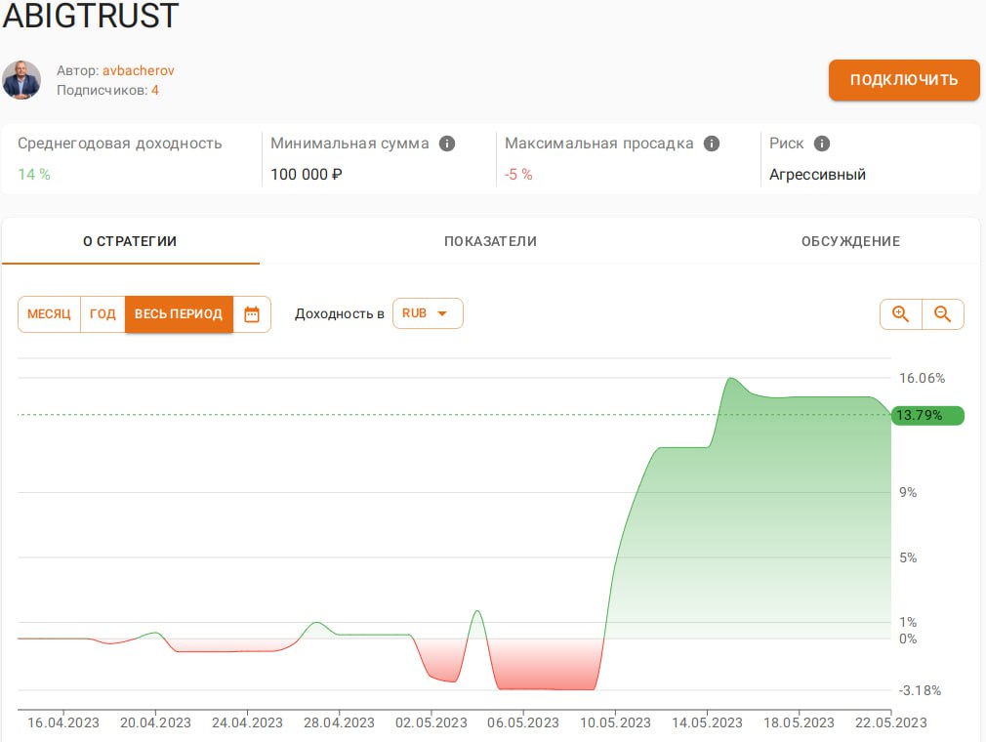Click the 22.05.2023 date label
This screenshot has height=742, width=986.
[x=891, y=723]
